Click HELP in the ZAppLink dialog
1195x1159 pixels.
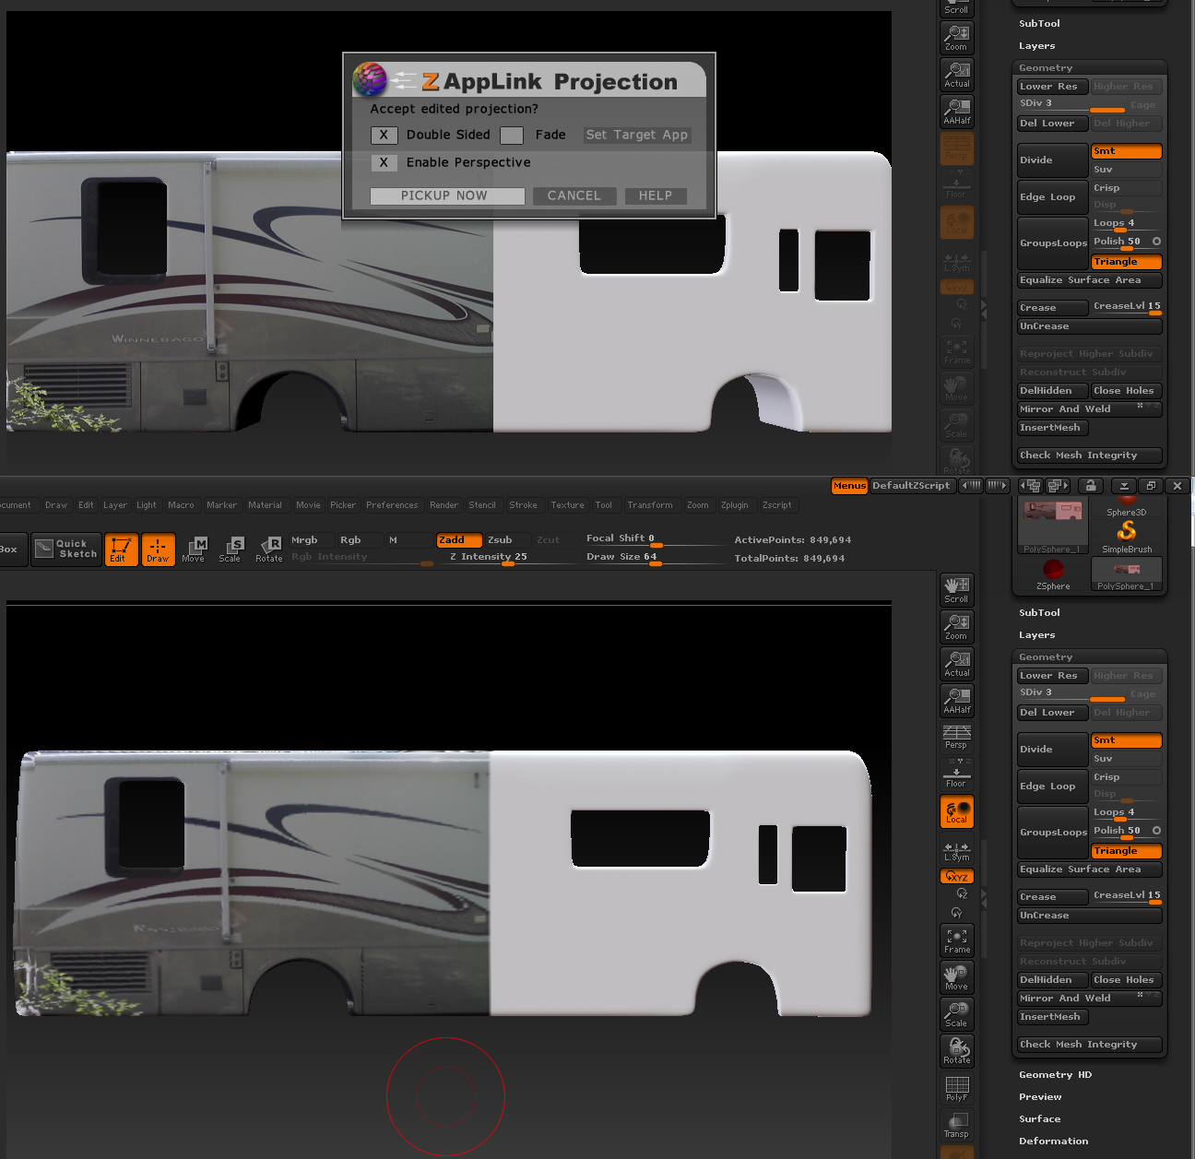[x=656, y=196]
